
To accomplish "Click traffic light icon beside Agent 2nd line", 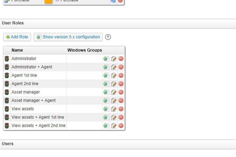I will (x=7, y=84).
